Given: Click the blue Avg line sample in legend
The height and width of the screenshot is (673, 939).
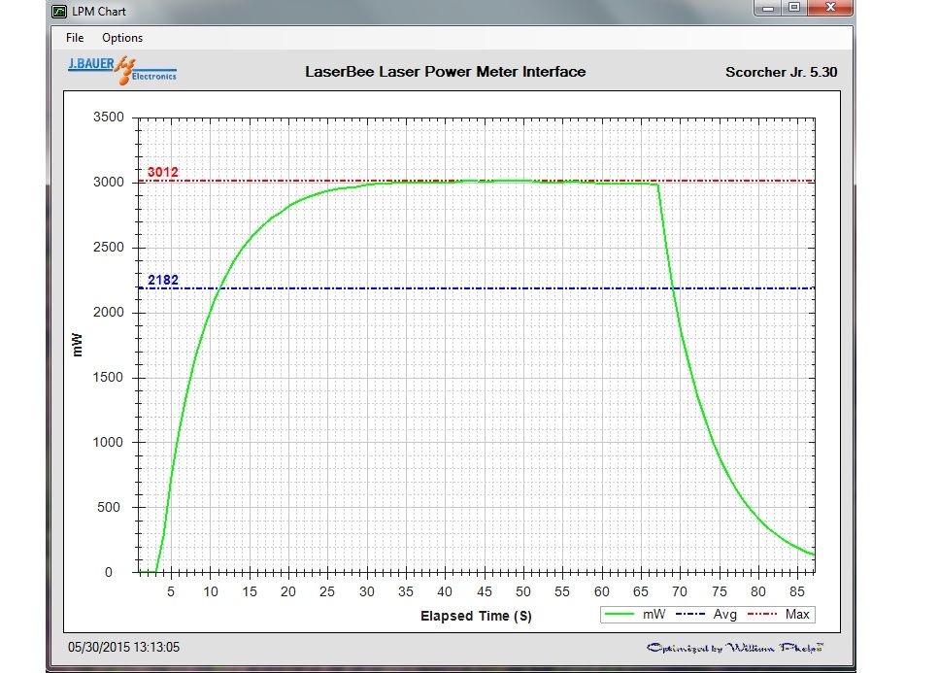Looking at the screenshot, I should point(689,615).
